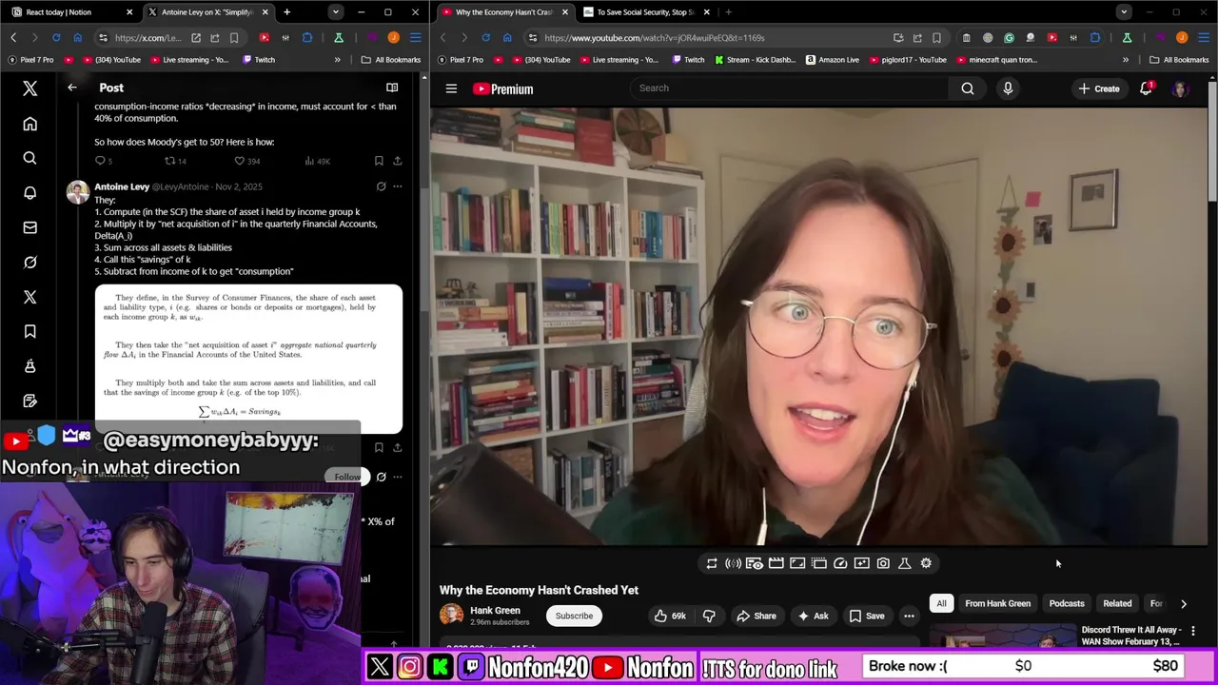Dislike the Hank Green video
Screen dimensions: 1218x685
point(709,616)
